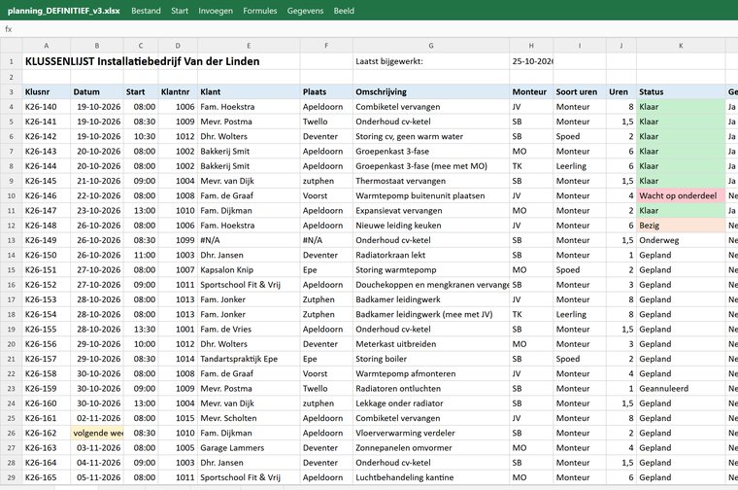Select the 'Garage Lammers' customer cell
738x490 pixels.
click(249, 448)
